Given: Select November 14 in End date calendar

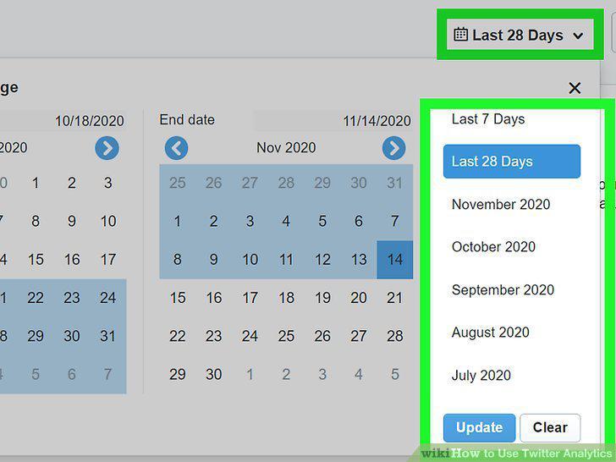Looking at the screenshot, I should [x=395, y=260].
